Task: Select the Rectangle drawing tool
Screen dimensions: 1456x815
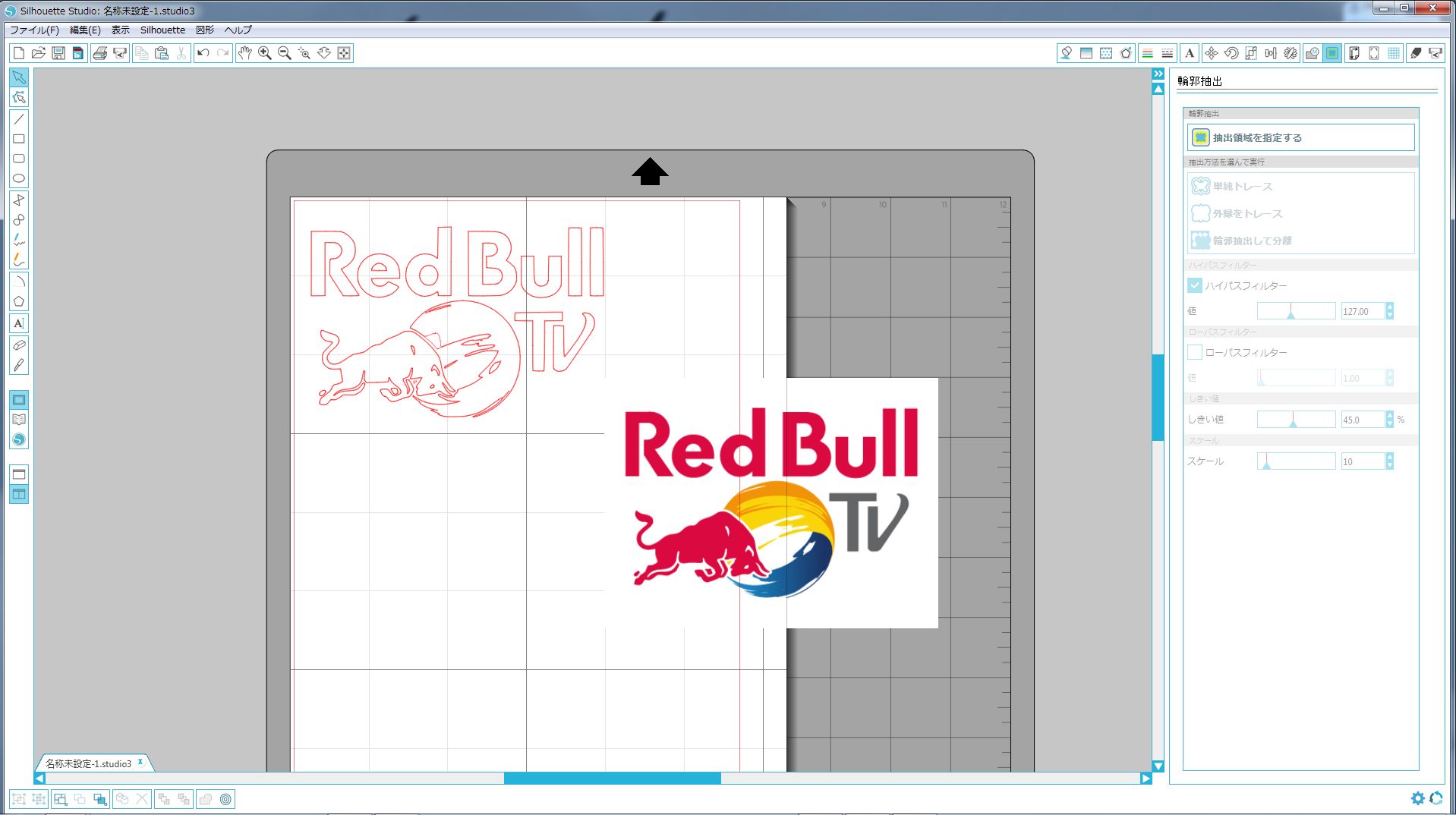Action: pos(19,139)
